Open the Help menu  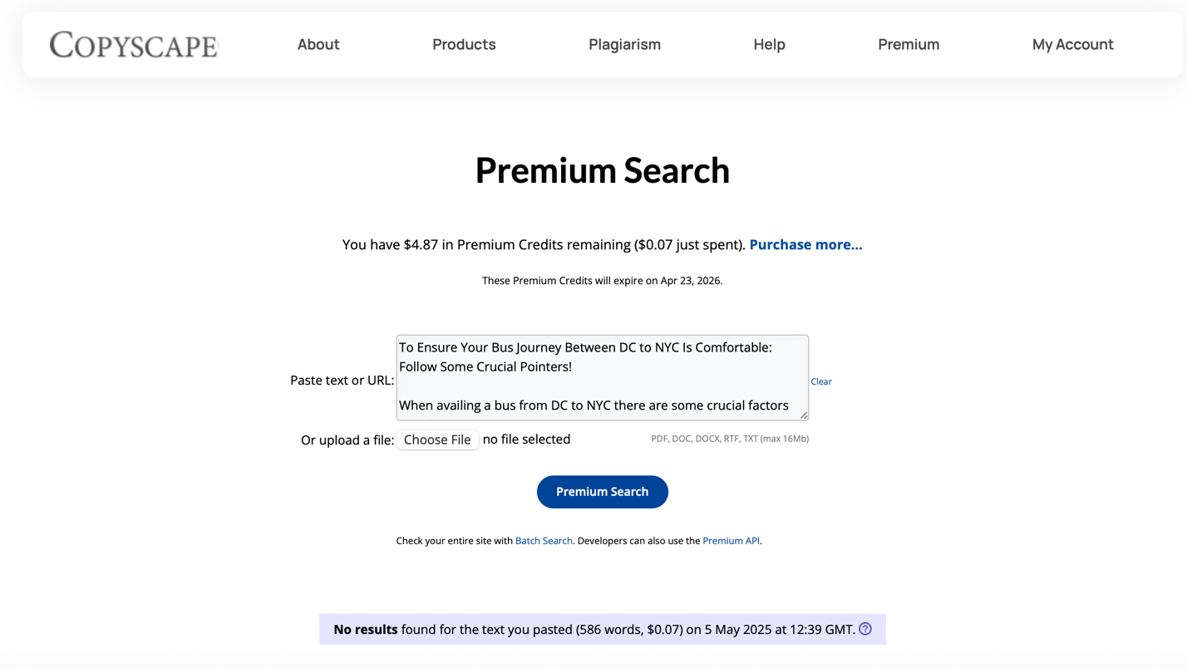[x=769, y=45]
